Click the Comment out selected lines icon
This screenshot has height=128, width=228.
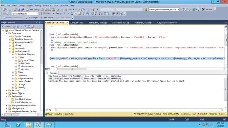tap(105, 14)
